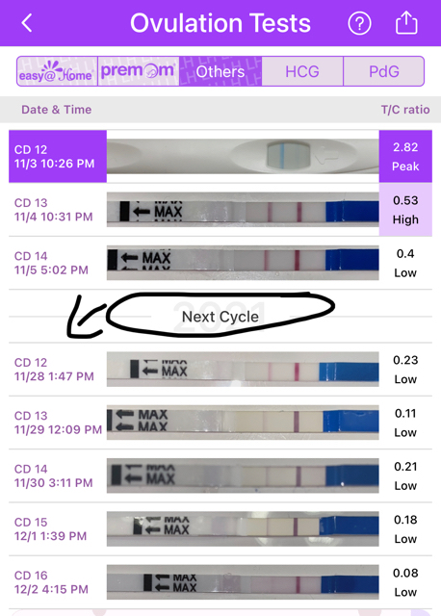This screenshot has height=616, width=441.
Task: Open the 11/28 1:47 PM strip thumbnail
Action: pyautogui.click(x=243, y=370)
